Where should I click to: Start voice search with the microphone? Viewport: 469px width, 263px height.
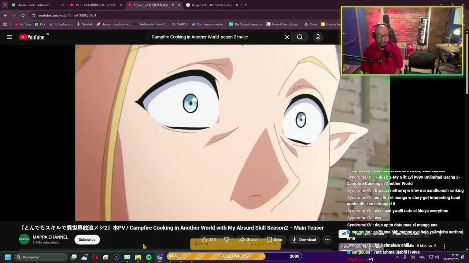point(318,37)
